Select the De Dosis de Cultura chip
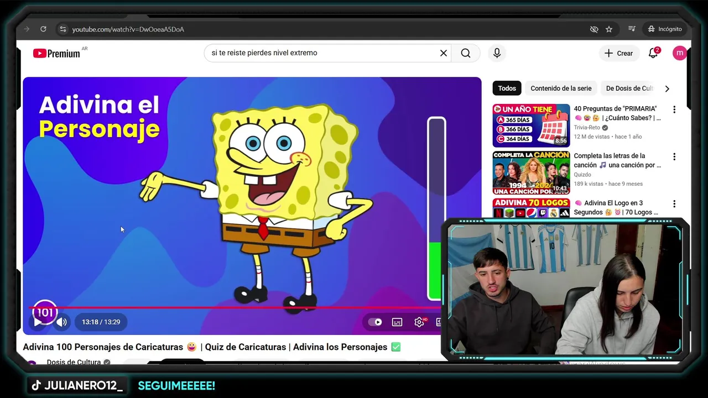708x398 pixels. (x=629, y=88)
